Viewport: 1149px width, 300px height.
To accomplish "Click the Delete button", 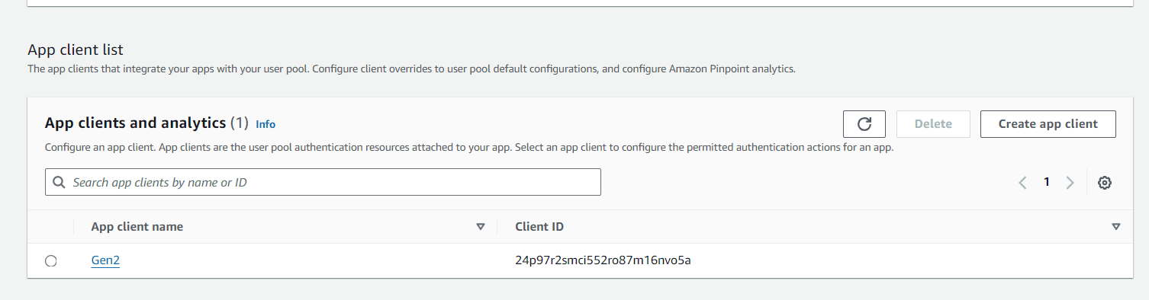I will click(x=933, y=124).
